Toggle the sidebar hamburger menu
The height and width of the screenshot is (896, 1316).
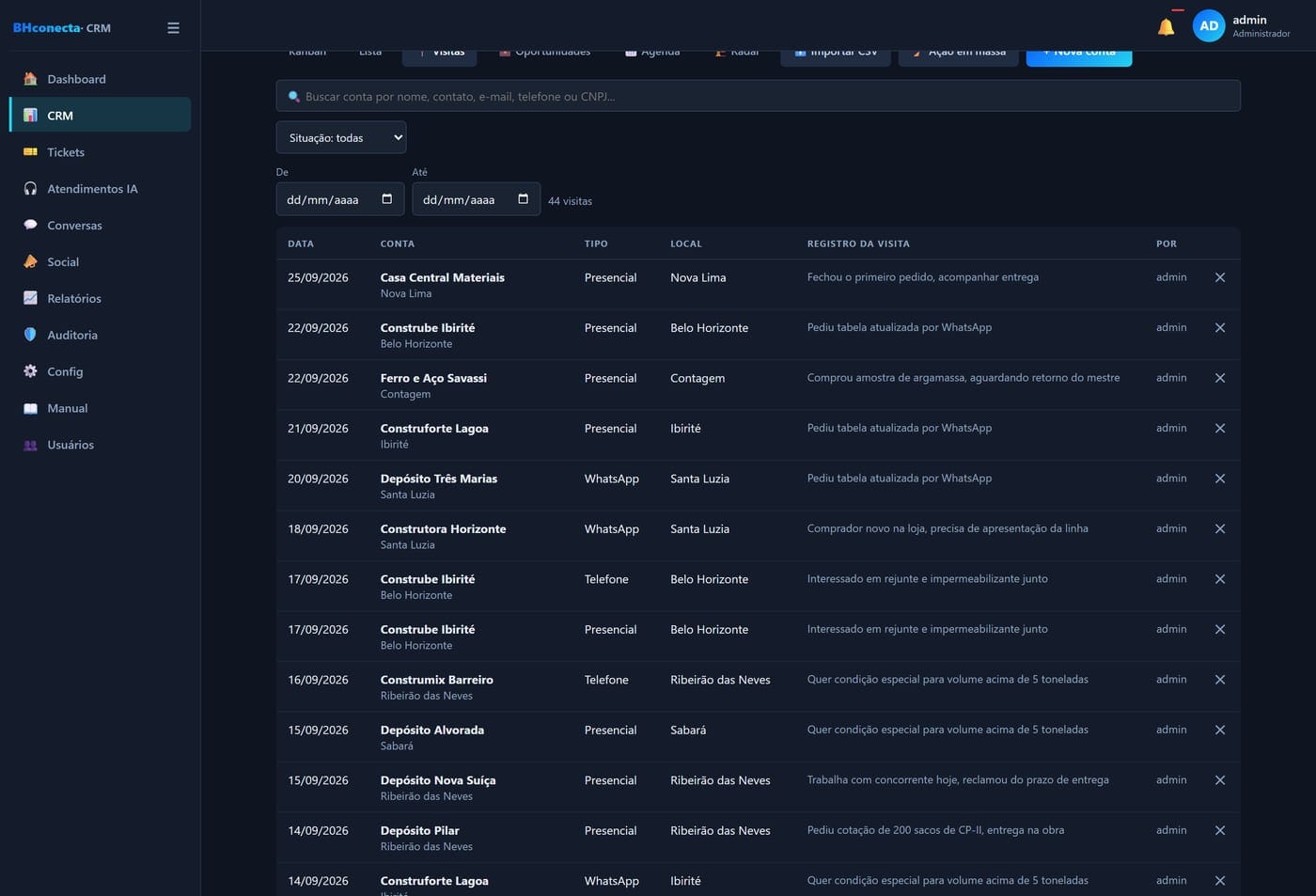coord(173,28)
